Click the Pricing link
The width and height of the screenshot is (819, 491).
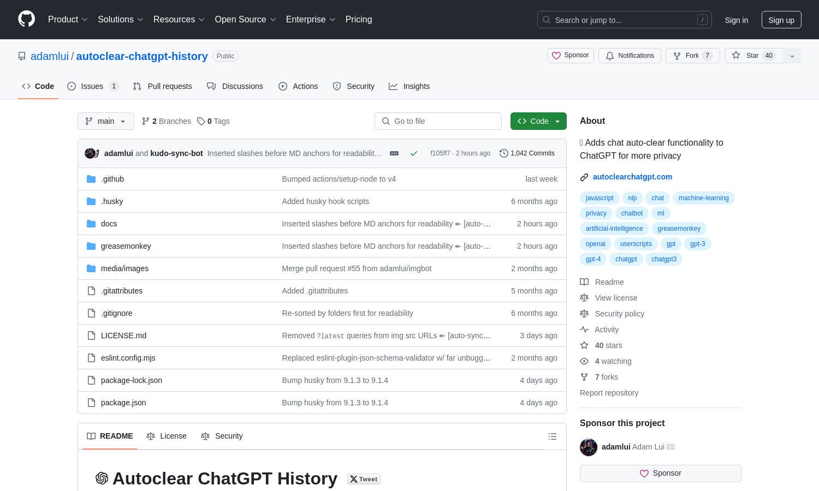[x=359, y=20]
